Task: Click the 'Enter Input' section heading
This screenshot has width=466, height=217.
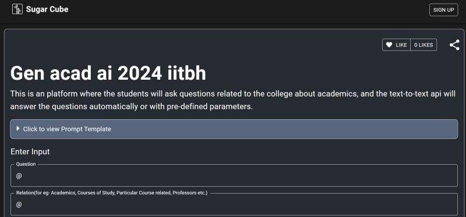Action: click(x=30, y=152)
